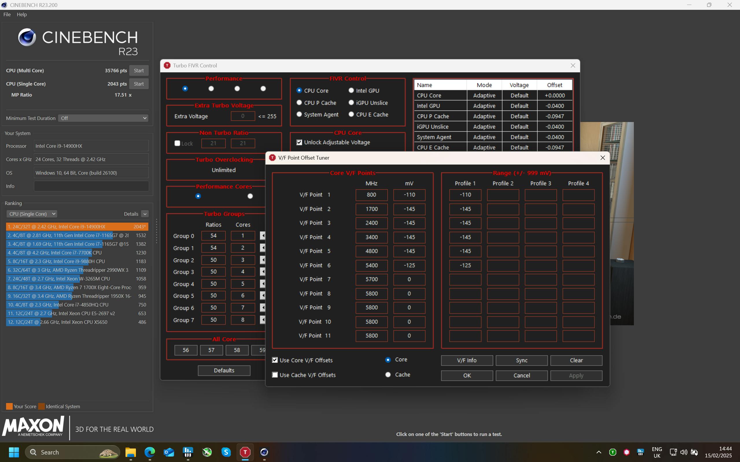The width and height of the screenshot is (740, 462).
Task: Click V/F Point 7 Profile 1 field
Action: pos(465,279)
